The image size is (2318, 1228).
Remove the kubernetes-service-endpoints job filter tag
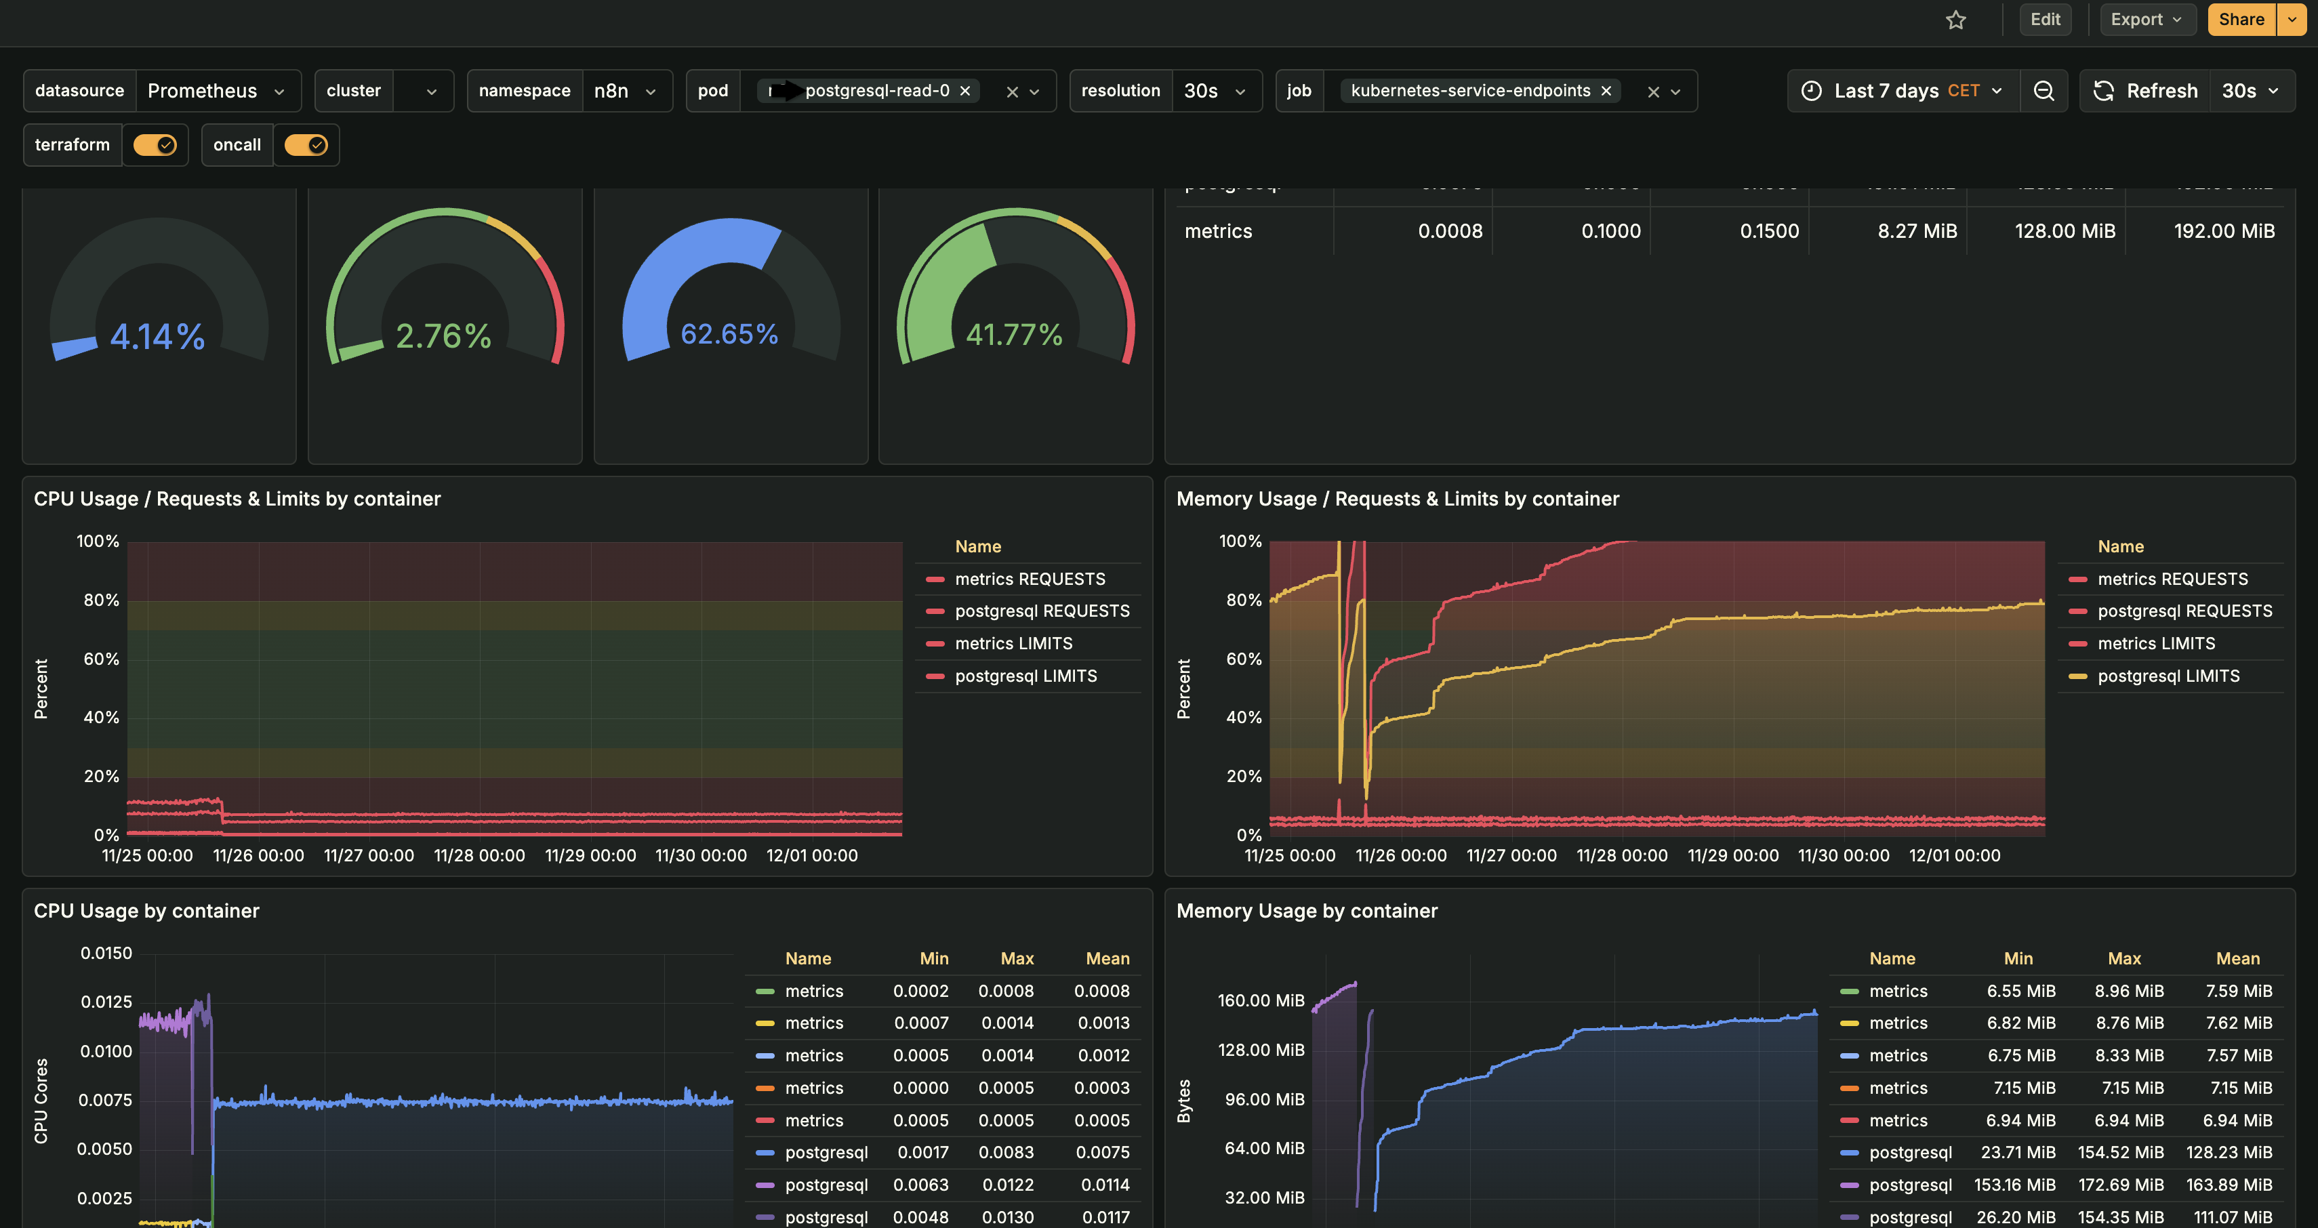click(1606, 90)
